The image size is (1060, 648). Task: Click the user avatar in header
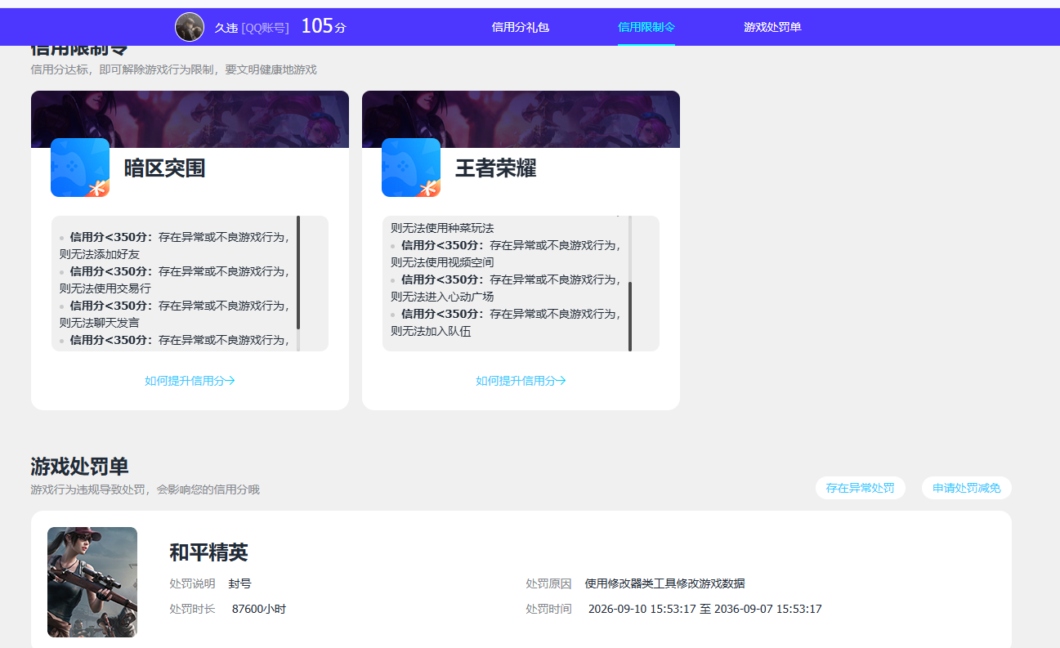tap(190, 27)
